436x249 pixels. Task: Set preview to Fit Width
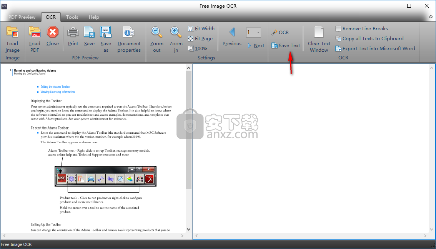click(x=201, y=28)
